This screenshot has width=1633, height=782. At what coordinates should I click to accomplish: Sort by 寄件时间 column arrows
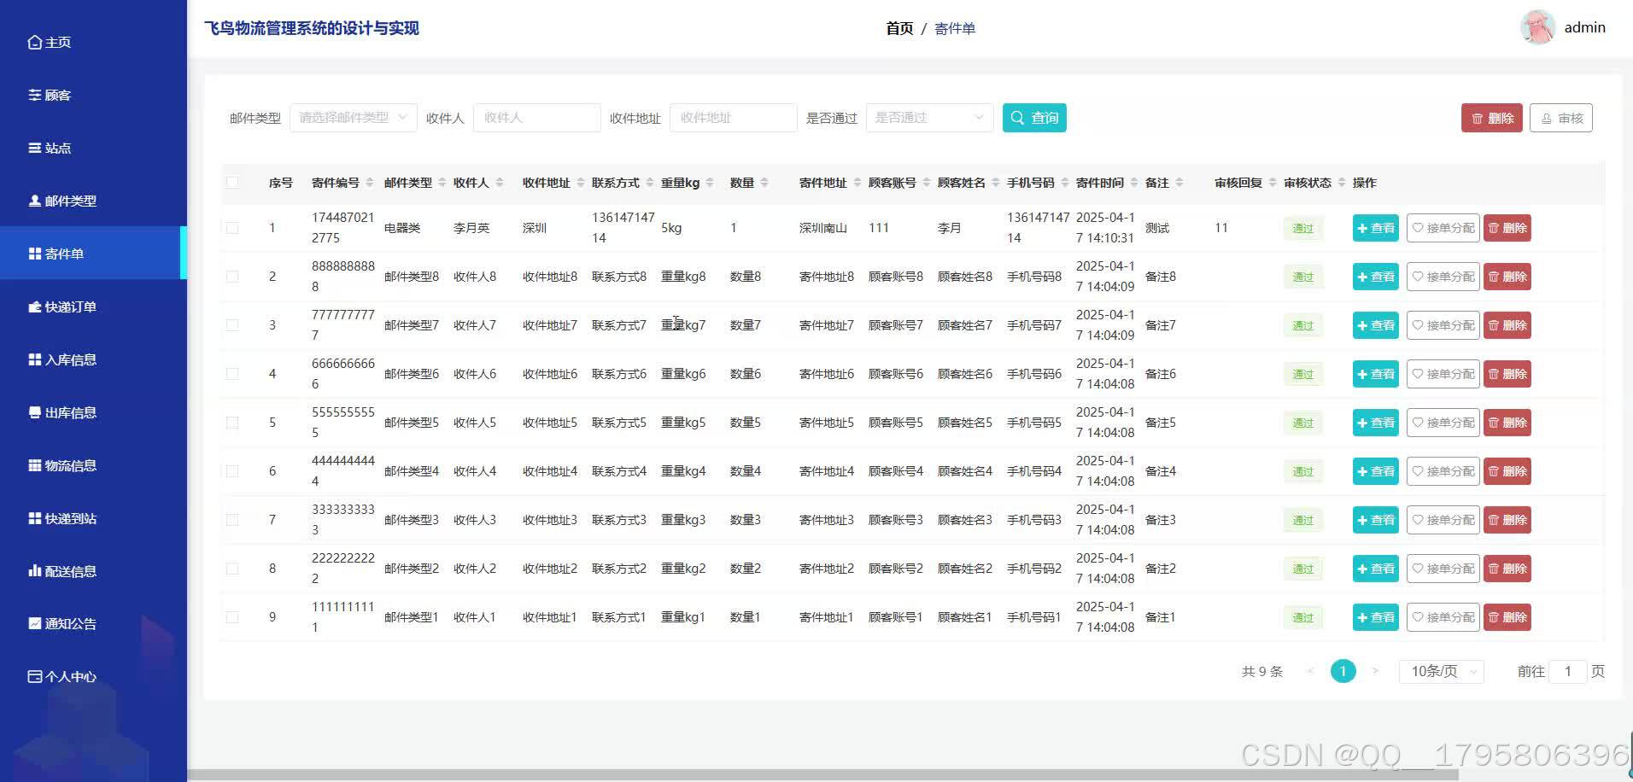(1133, 183)
